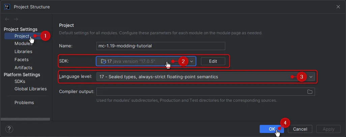Viewport: 346px width, 137px height.
Task: Select Project under Project Settings
Action: click(22, 36)
